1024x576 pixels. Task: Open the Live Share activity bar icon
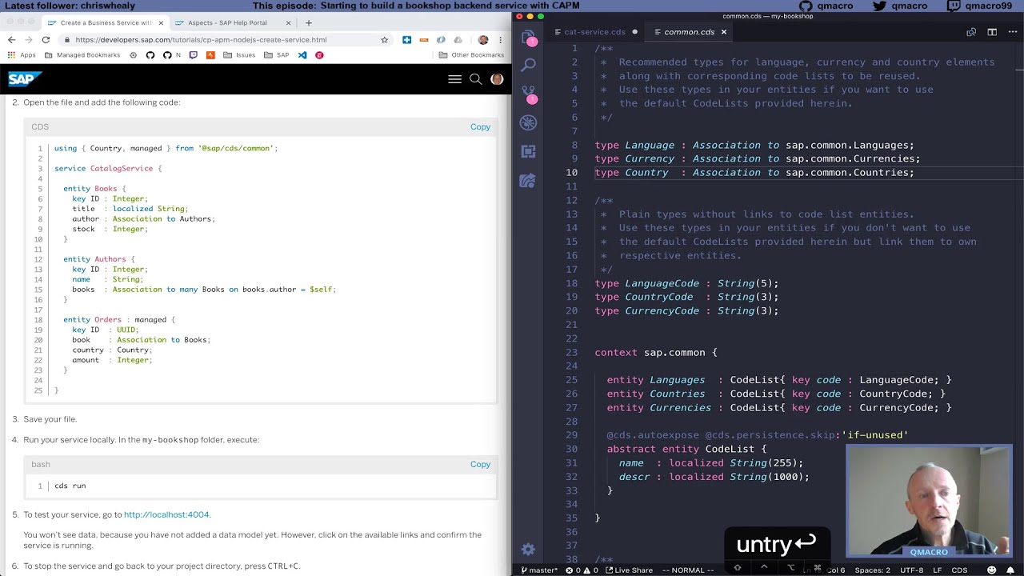pos(528,180)
